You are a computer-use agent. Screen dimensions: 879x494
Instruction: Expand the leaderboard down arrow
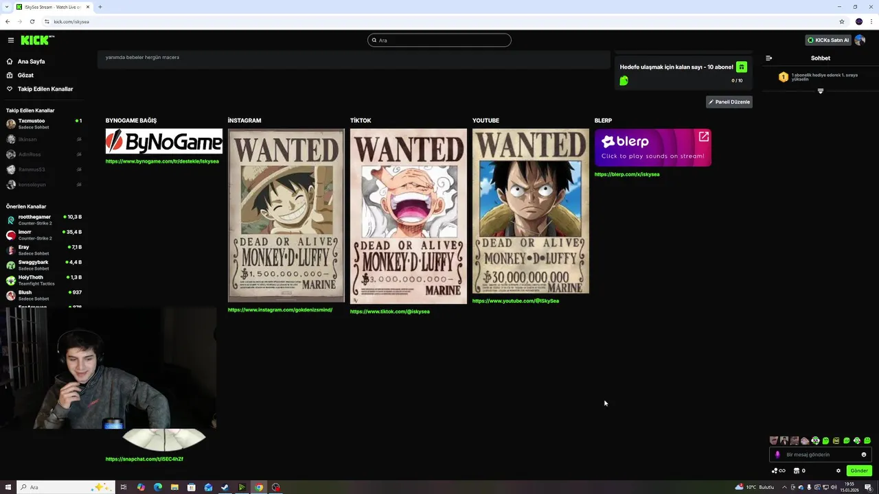coord(820,91)
